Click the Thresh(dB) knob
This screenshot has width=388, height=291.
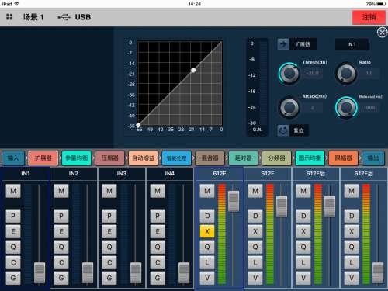[289, 74]
